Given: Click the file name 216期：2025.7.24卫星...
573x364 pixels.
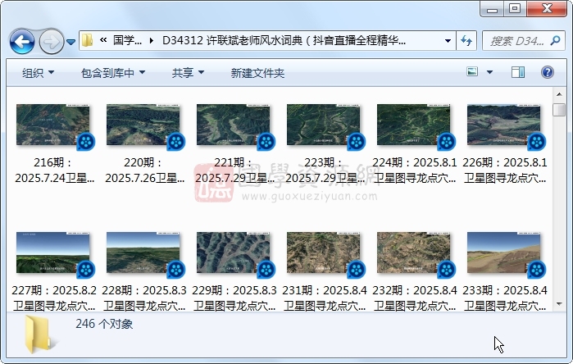Looking at the screenshot, I should 54,171.
